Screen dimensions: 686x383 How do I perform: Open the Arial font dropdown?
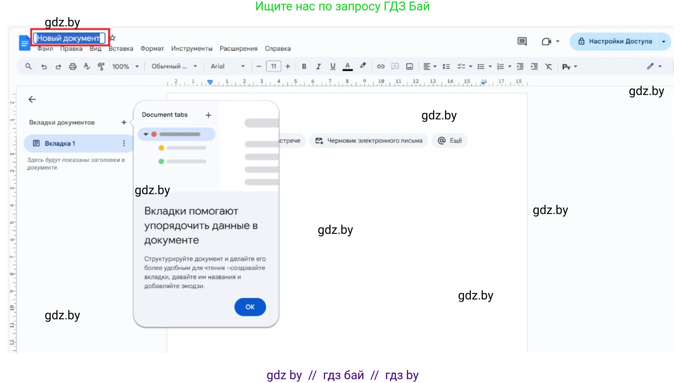(227, 66)
